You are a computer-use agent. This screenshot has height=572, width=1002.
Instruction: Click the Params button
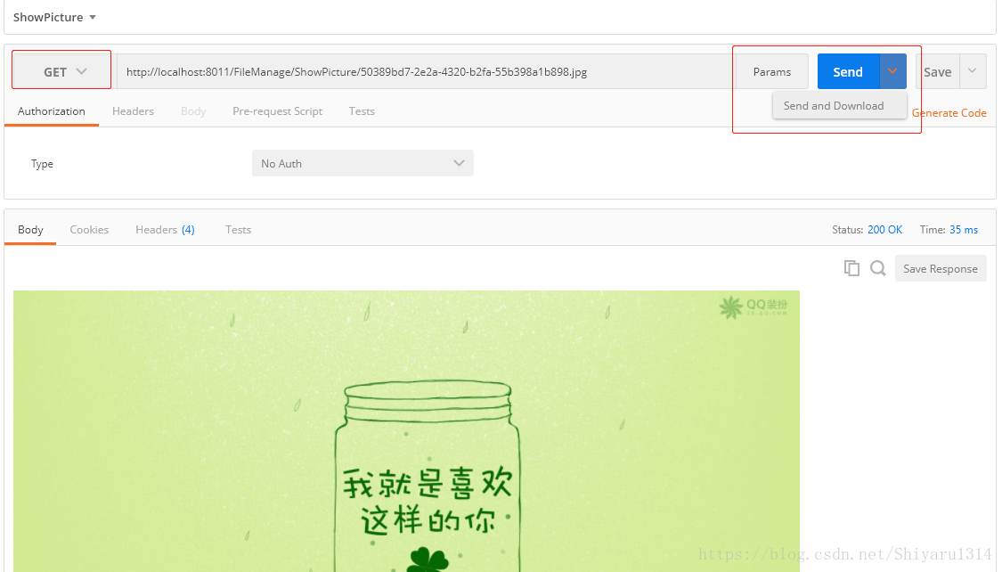click(772, 71)
